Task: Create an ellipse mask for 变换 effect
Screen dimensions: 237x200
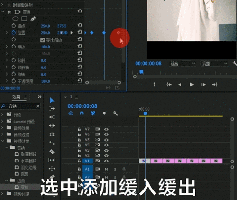Action: (x=15, y=19)
